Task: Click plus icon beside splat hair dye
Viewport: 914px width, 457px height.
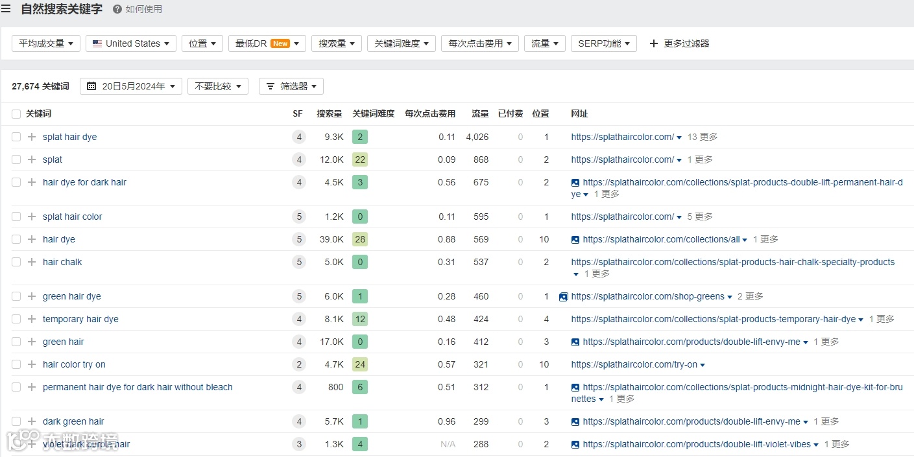Action: coord(32,137)
